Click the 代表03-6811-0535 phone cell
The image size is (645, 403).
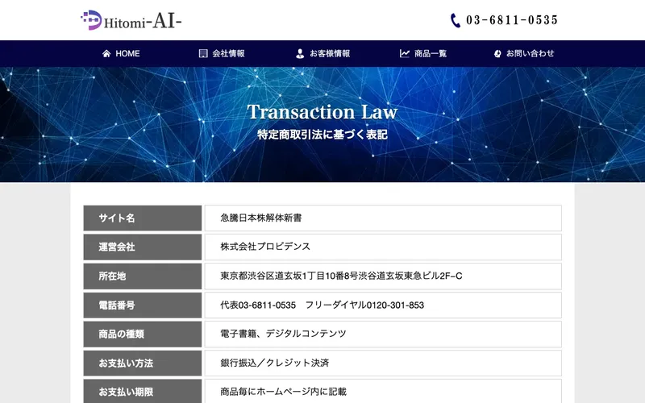point(383,305)
